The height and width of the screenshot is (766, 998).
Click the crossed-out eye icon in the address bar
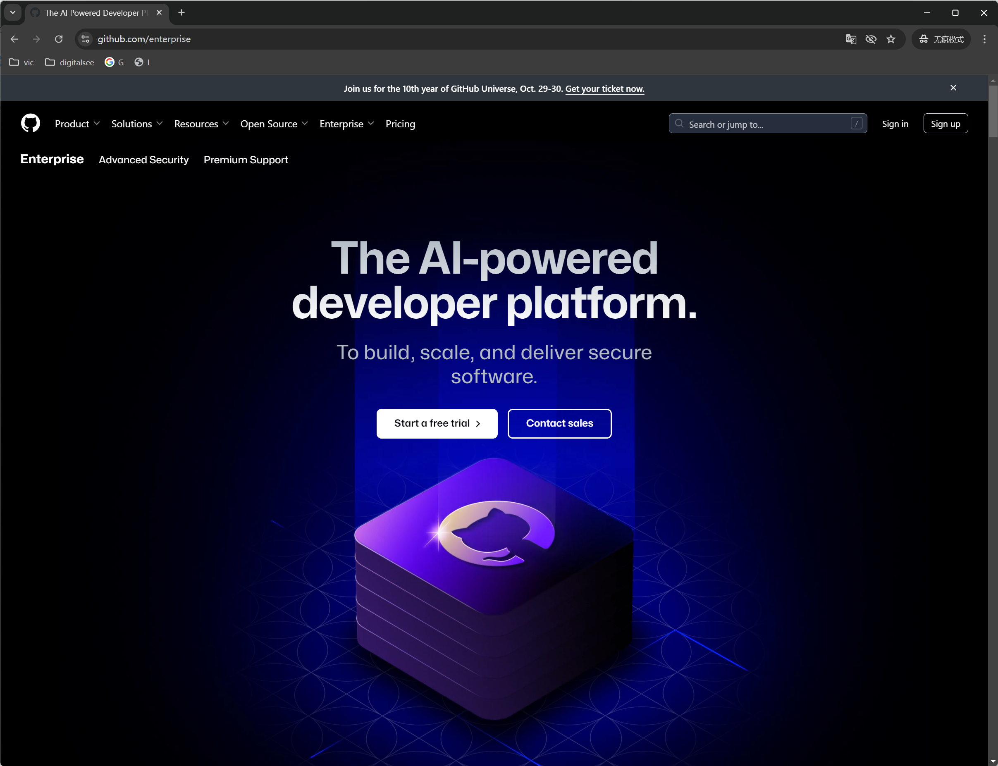pos(871,39)
